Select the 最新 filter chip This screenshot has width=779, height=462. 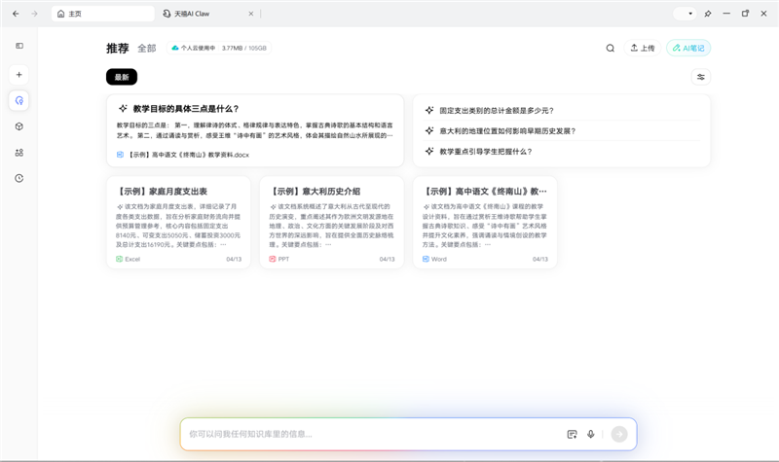(122, 77)
